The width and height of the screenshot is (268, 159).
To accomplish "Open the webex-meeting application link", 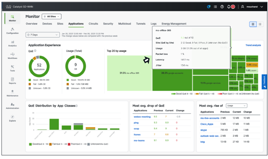I will (x=142, y=117).
